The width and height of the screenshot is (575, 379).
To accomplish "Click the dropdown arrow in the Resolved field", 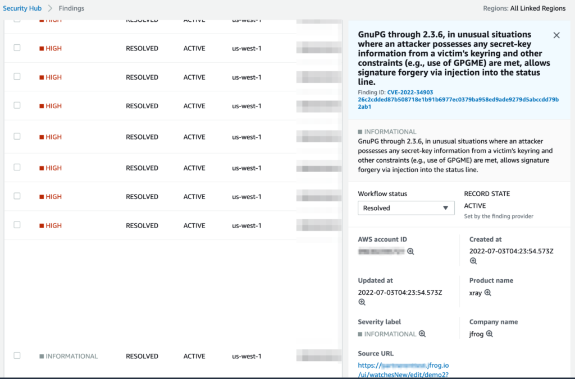I will click(x=445, y=208).
